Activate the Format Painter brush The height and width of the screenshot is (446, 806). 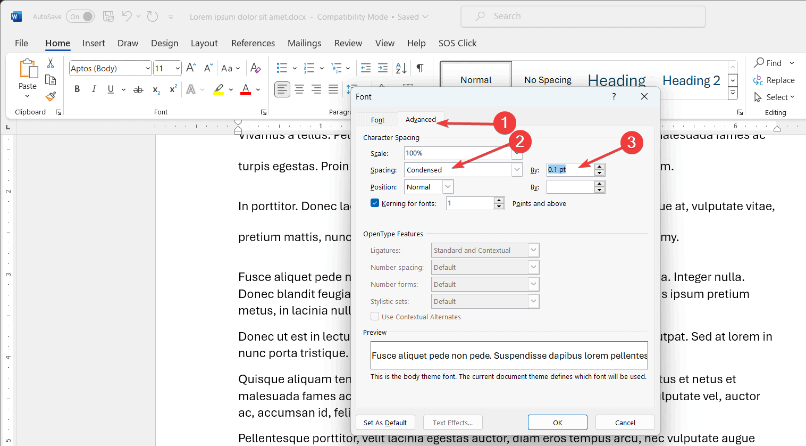[x=51, y=96]
